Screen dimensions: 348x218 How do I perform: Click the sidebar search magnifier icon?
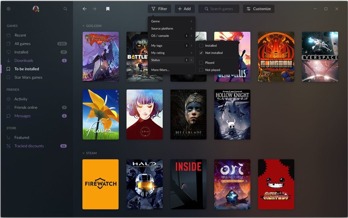(x=65, y=9)
